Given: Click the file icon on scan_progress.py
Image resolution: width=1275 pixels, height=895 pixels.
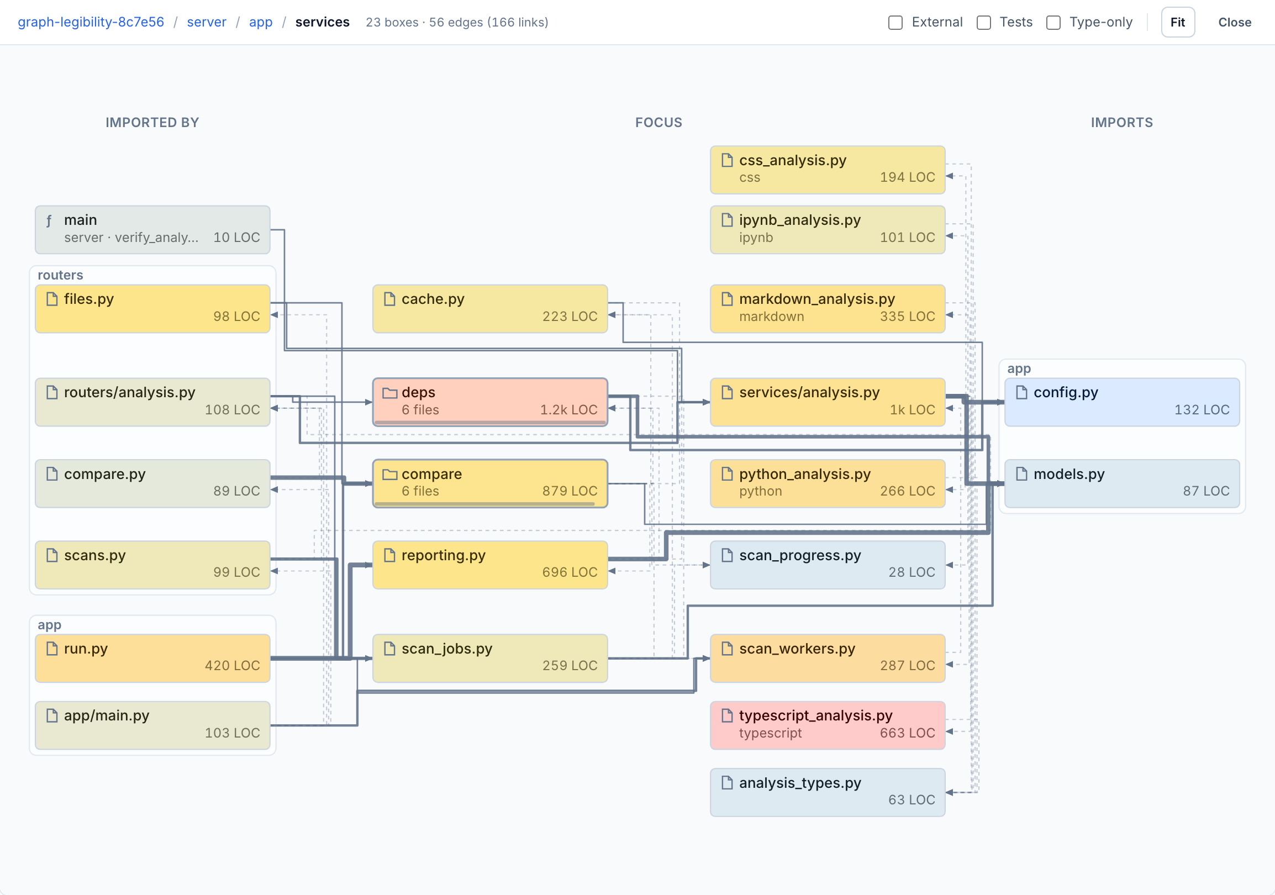Looking at the screenshot, I should point(727,556).
